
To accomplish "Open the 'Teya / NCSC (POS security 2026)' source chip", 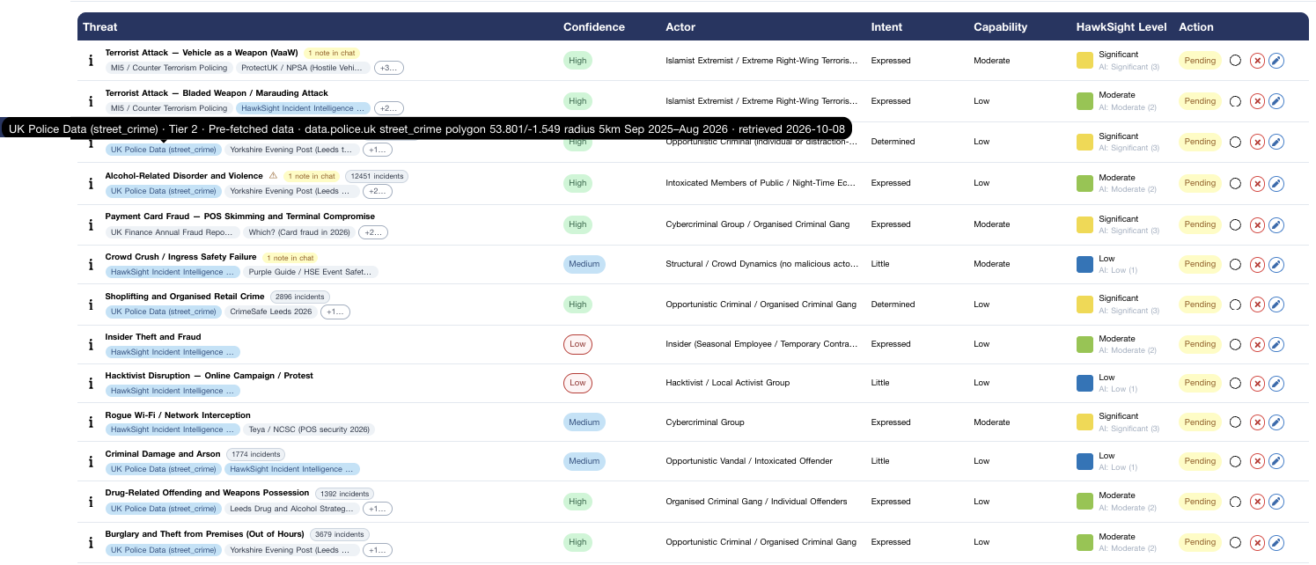I will click(x=309, y=429).
